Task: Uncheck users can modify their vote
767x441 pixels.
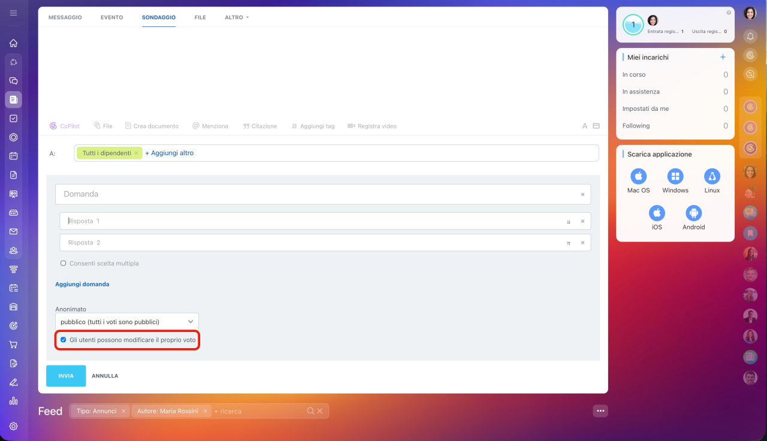Action: click(64, 340)
